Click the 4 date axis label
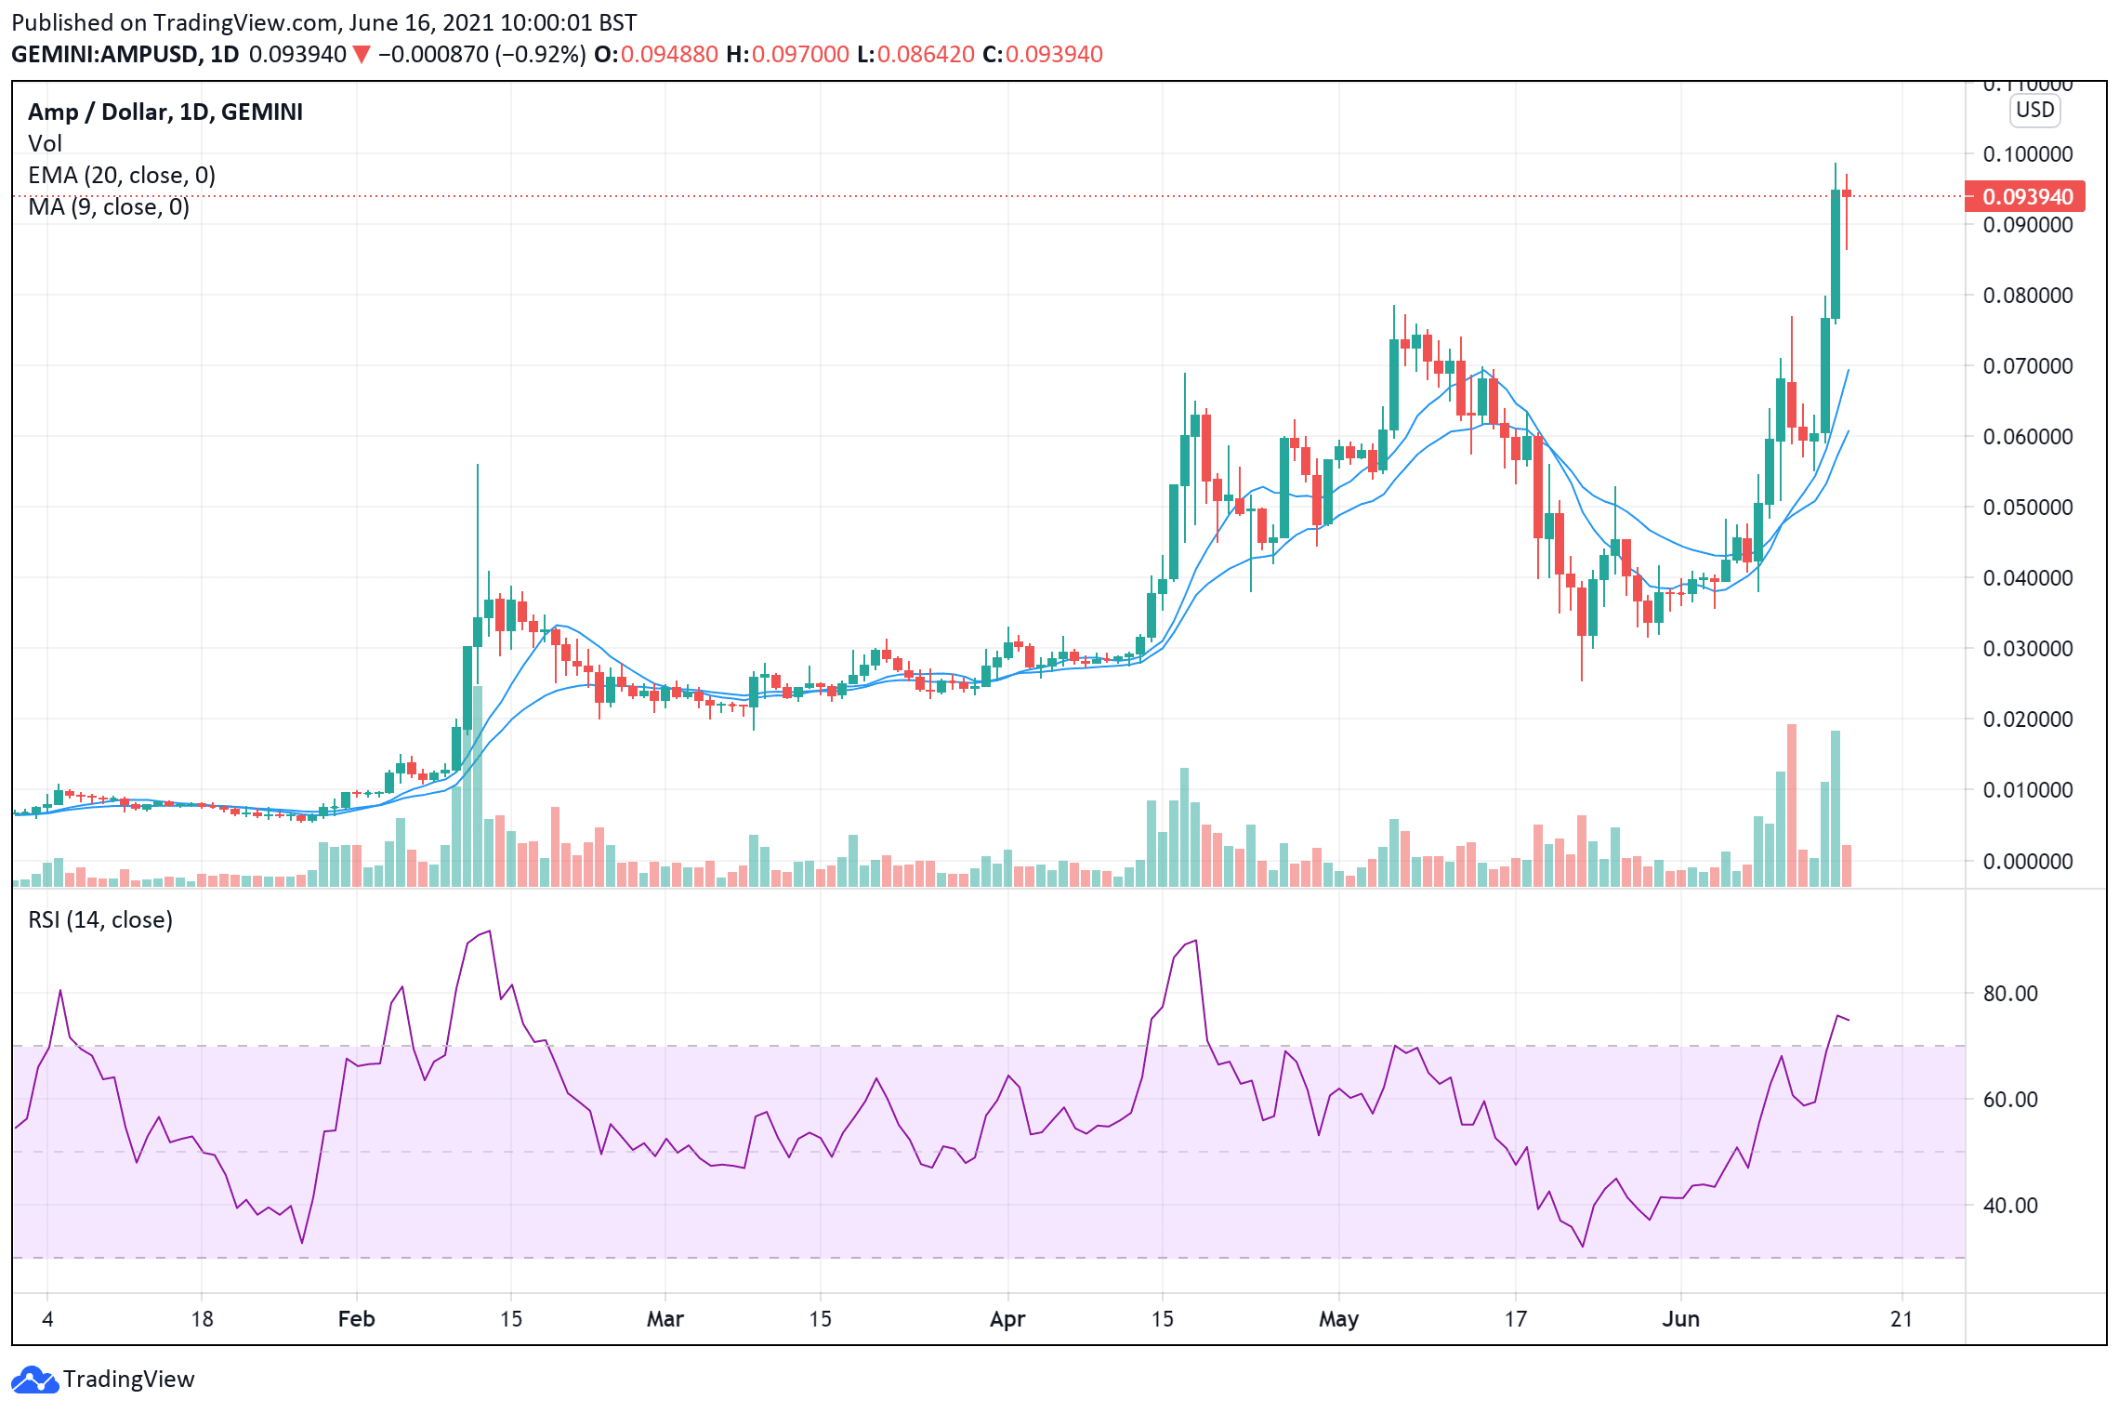This screenshot has height=1413, width=2119. (x=47, y=1319)
